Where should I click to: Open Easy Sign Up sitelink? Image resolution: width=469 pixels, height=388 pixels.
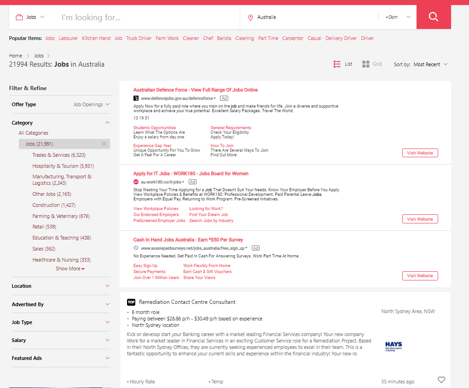(x=145, y=266)
